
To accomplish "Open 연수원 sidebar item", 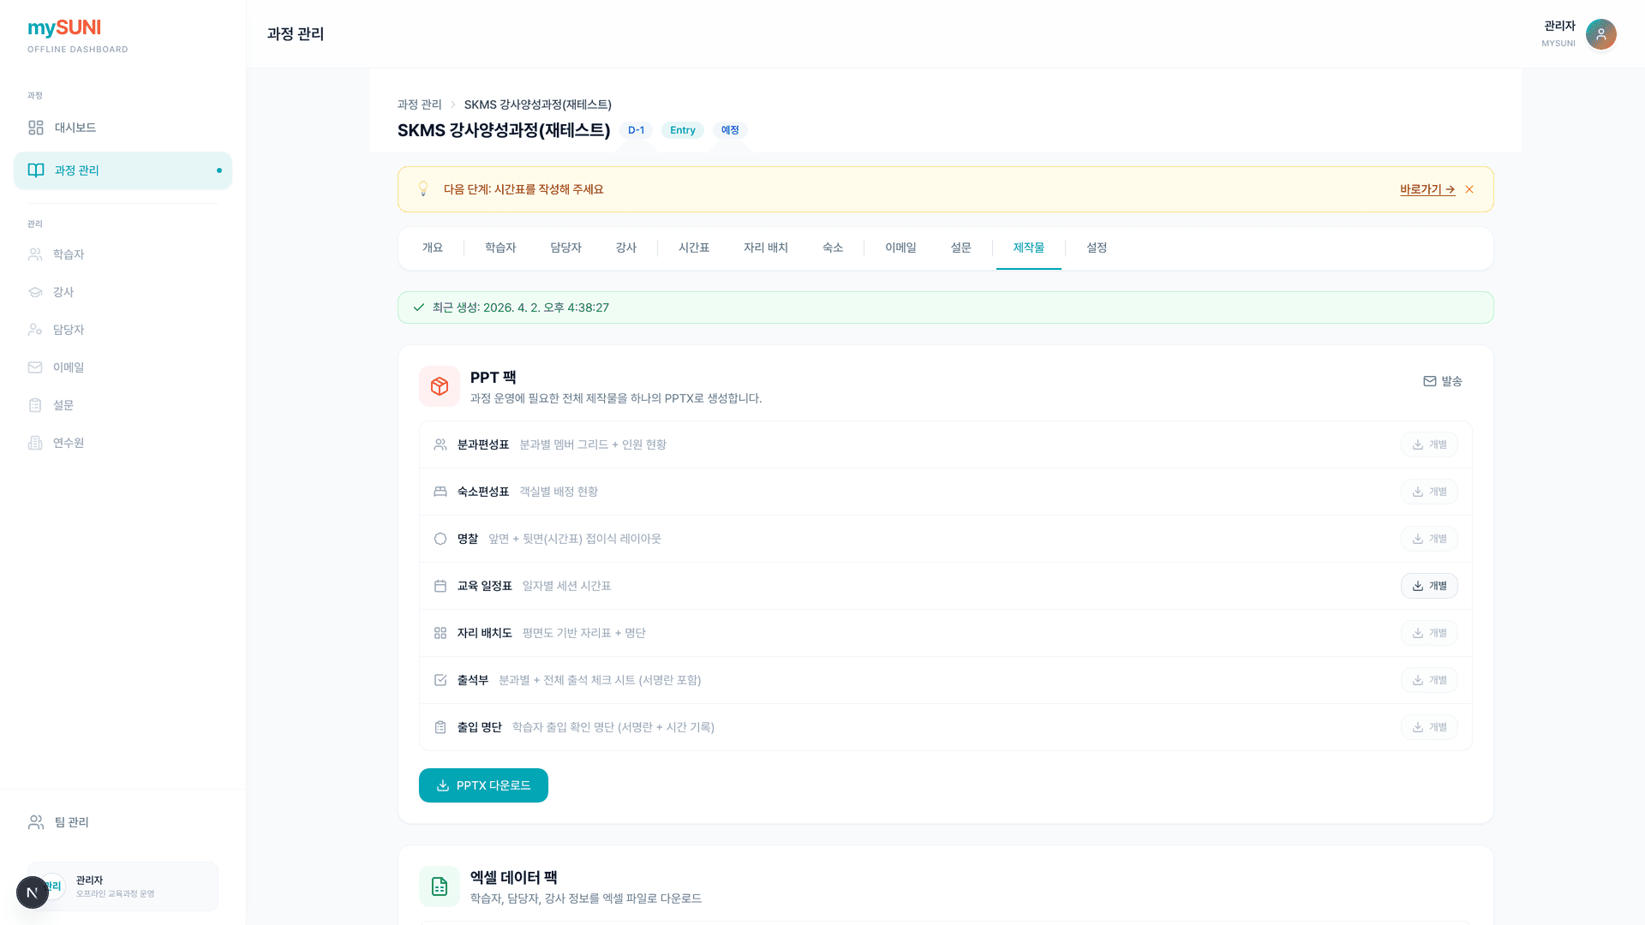I will [123, 443].
